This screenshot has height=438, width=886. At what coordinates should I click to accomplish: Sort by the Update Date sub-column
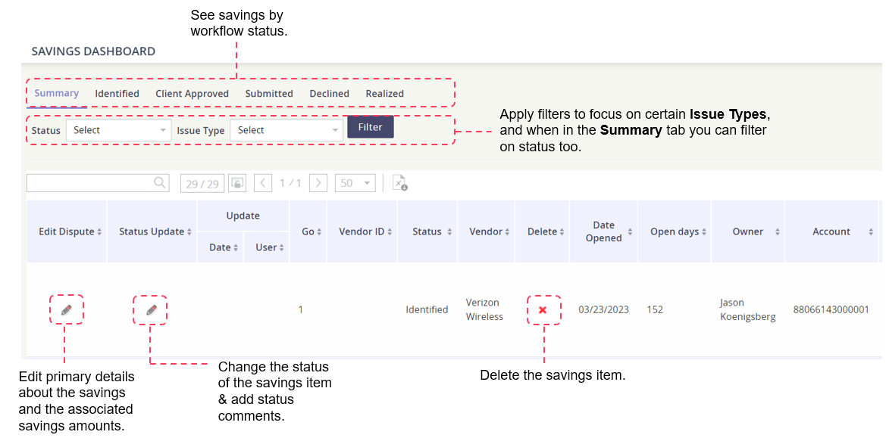click(x=221, y=247)
